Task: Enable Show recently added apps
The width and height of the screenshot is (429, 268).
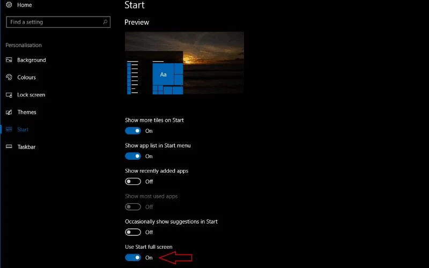Action: point(133,181)
